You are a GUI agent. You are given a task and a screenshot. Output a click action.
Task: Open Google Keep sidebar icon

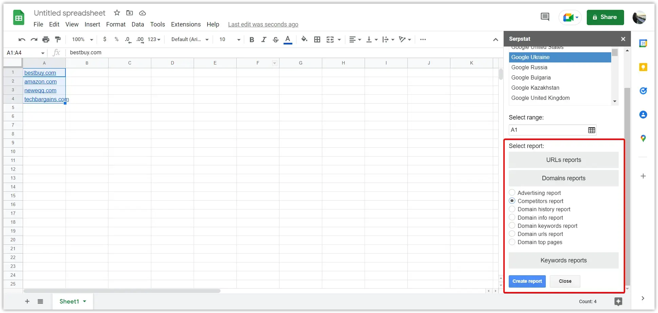(x=643, y=67)
